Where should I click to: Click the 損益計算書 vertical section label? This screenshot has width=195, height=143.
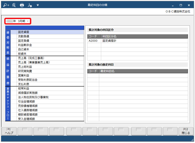pos(8,71)
